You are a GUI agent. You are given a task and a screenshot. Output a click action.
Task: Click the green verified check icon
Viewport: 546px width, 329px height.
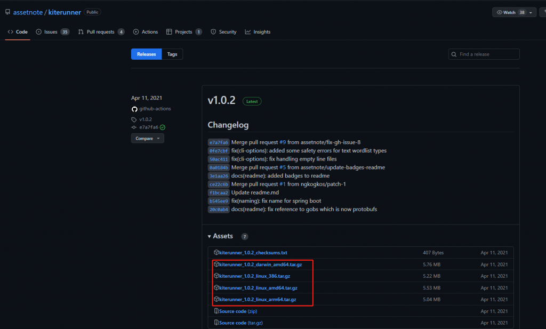(x=163, y=127)
